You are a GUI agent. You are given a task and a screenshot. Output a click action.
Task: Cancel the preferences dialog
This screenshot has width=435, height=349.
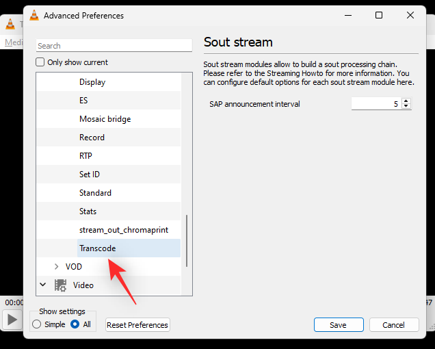click(394, 325)
